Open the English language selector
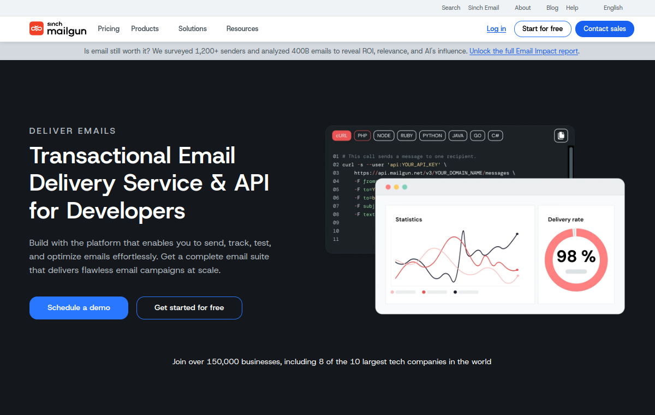Viewport: 655px width, 415px height. coord(613,8)
